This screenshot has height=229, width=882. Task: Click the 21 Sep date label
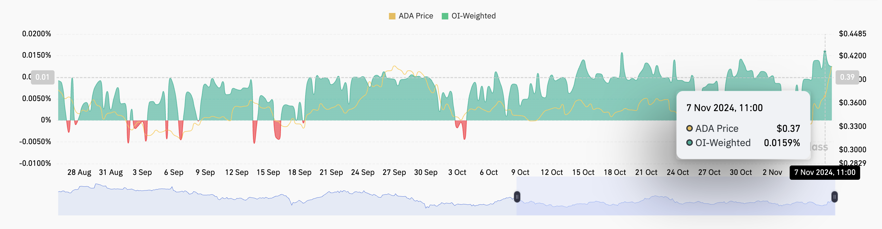331,172
